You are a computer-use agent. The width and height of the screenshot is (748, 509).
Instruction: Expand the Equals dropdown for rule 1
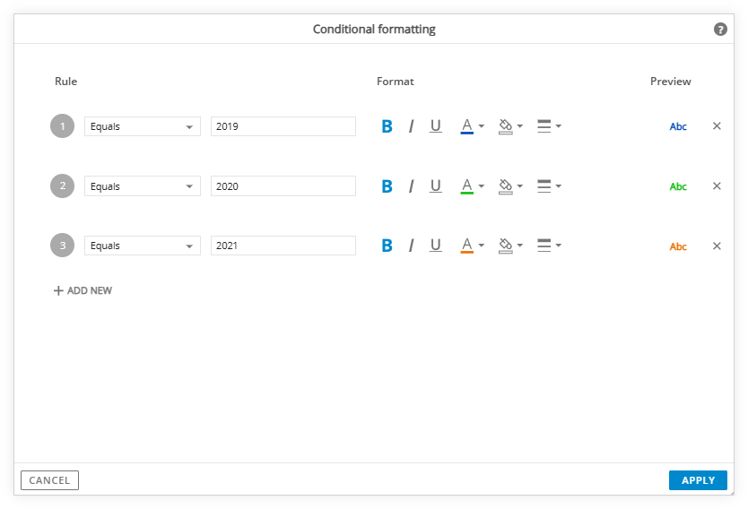[x=143, y=126]
